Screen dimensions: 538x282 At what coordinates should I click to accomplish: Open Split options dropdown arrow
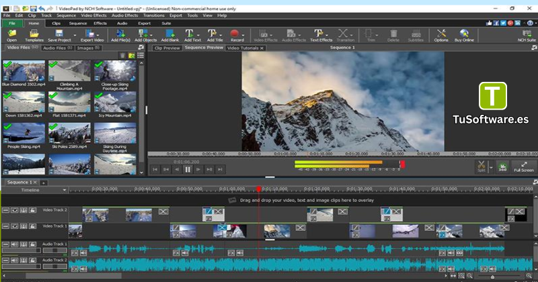pos(491,167)
